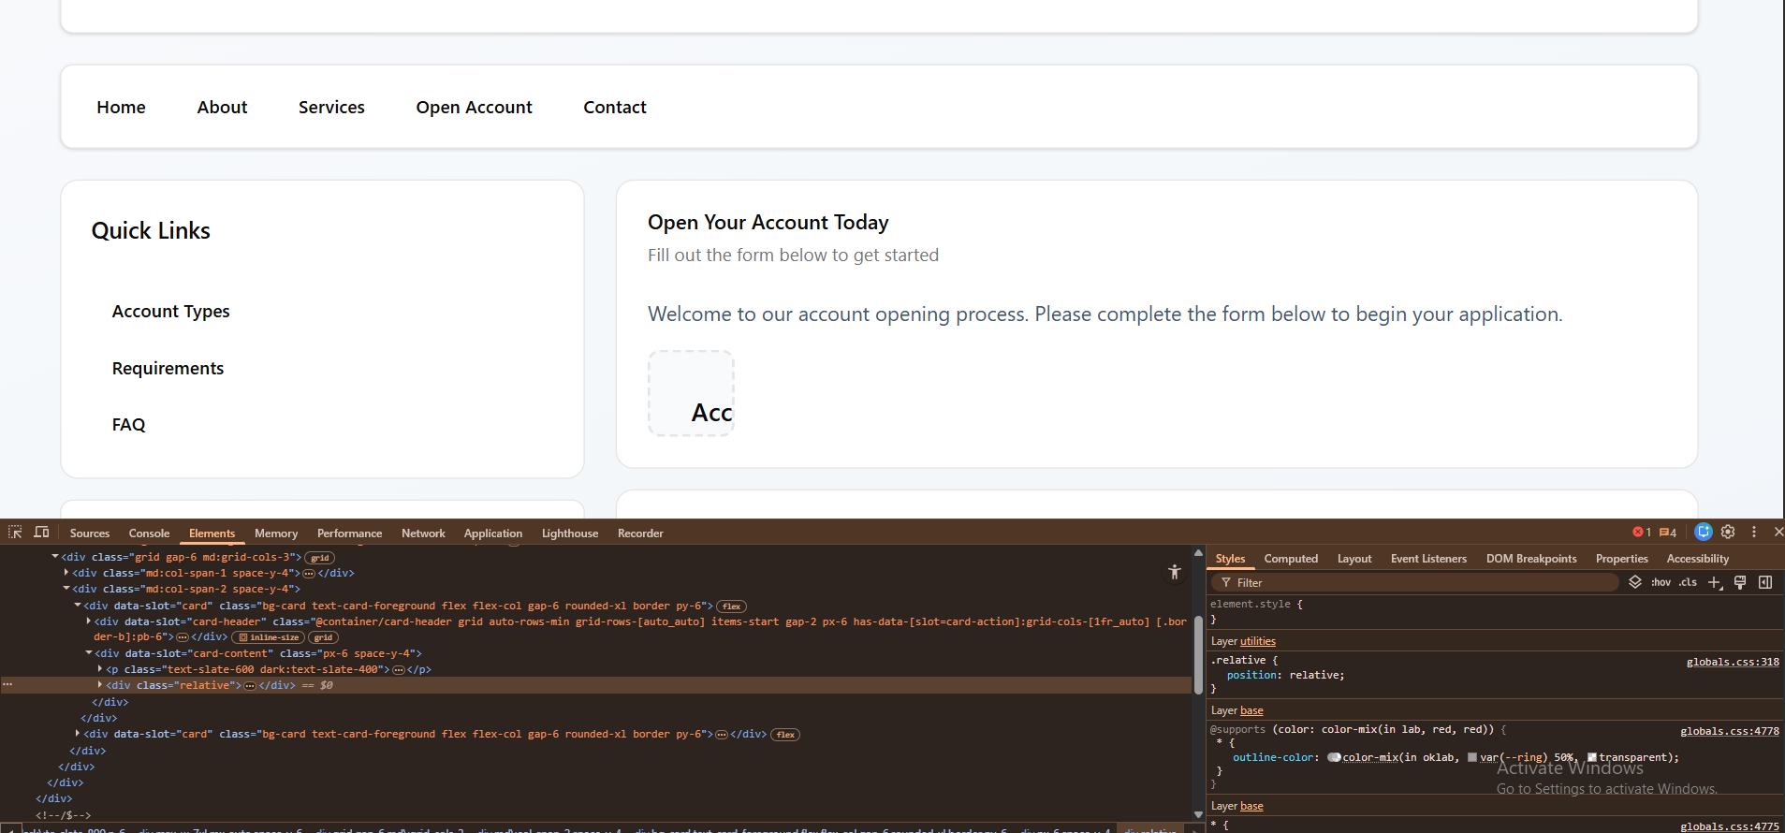Open DevTools settings gear
This screenshot has height=833, width=1785.
[x=1728, y=532]
